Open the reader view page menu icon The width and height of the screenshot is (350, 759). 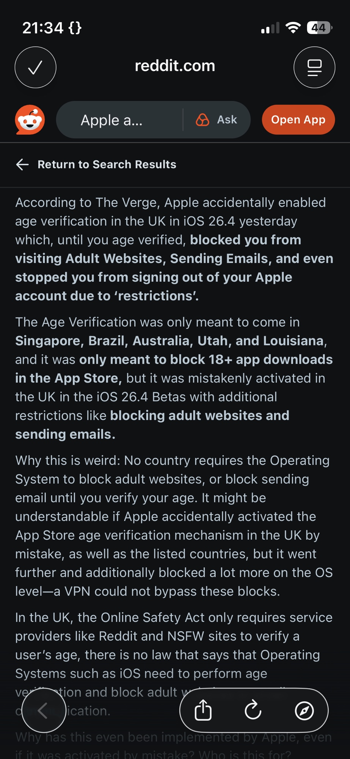(314, 68)
